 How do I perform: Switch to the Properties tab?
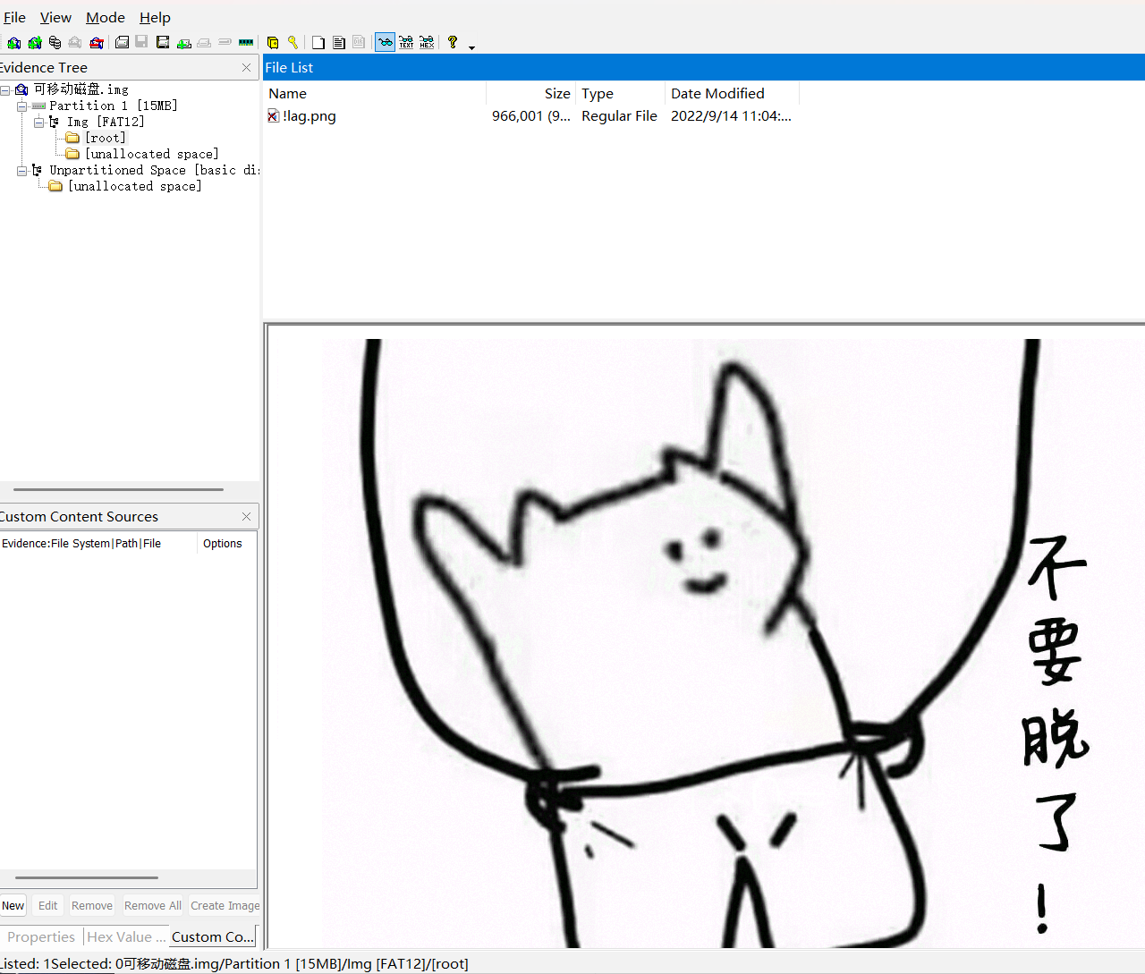click(41, 937)
